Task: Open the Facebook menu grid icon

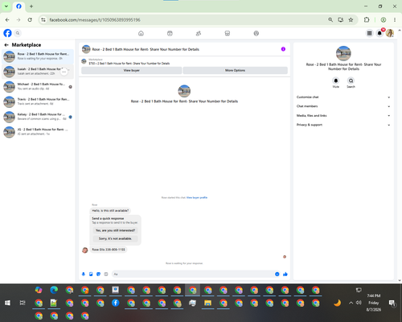Action: (369, 33)
